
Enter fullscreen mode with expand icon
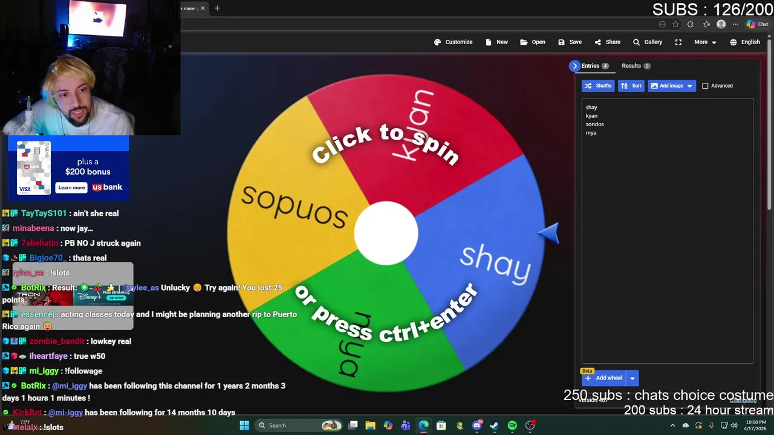(x=678, y=42)
